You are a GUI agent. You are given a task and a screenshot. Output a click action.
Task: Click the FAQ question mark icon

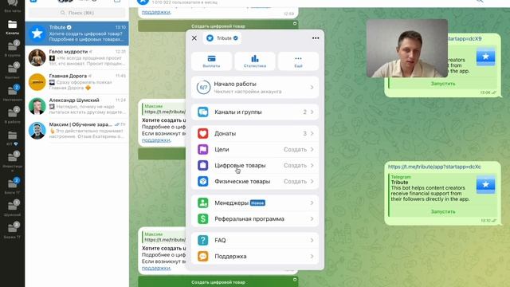203,240
